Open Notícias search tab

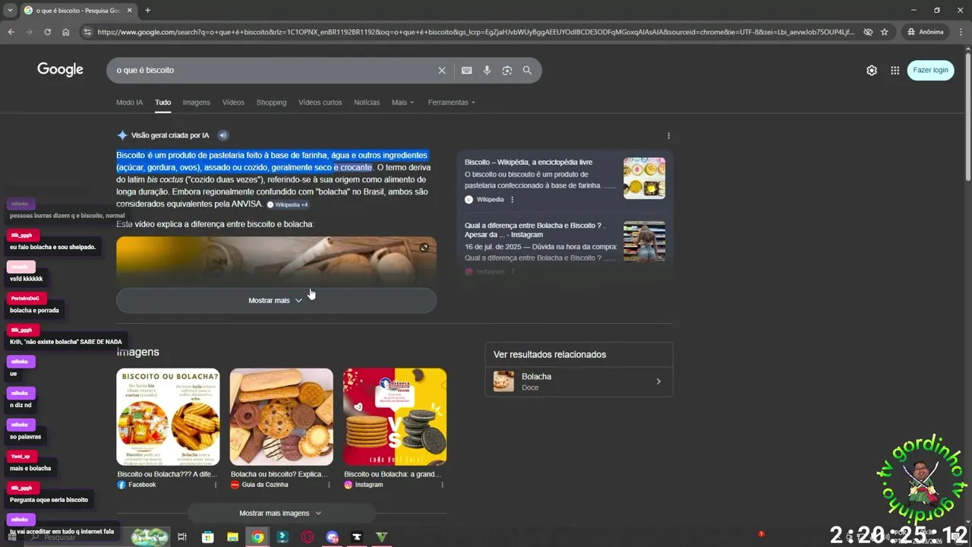point(367,103)
